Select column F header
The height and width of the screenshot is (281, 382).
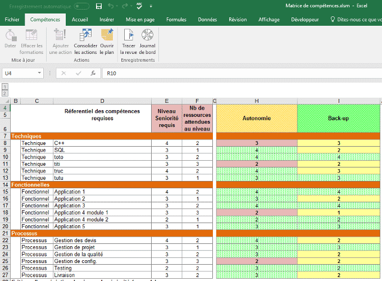pyautogui.click(x=197, y=101)
